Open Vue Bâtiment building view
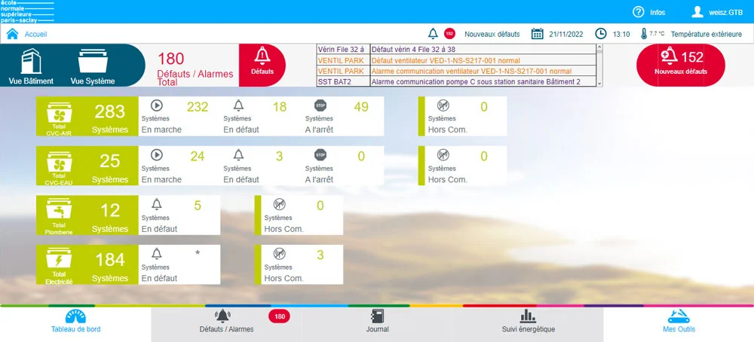 [30, 66]
